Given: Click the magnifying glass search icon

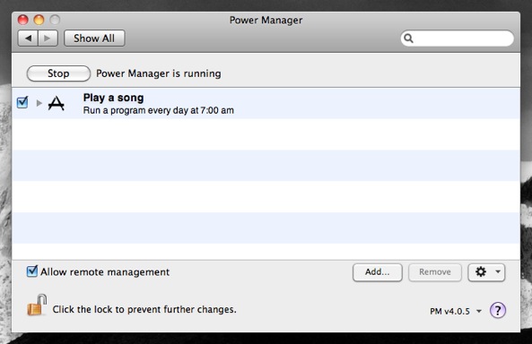Looking at the screenshot, I should coord(408,39).
